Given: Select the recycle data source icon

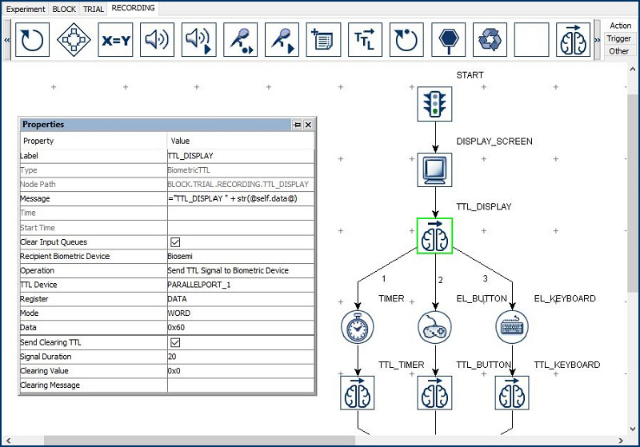Looking at the screenshot, I should pos(490,39).
